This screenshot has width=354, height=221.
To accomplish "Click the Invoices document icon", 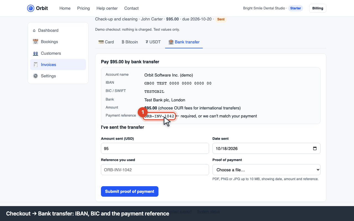I will click(35, 65).
